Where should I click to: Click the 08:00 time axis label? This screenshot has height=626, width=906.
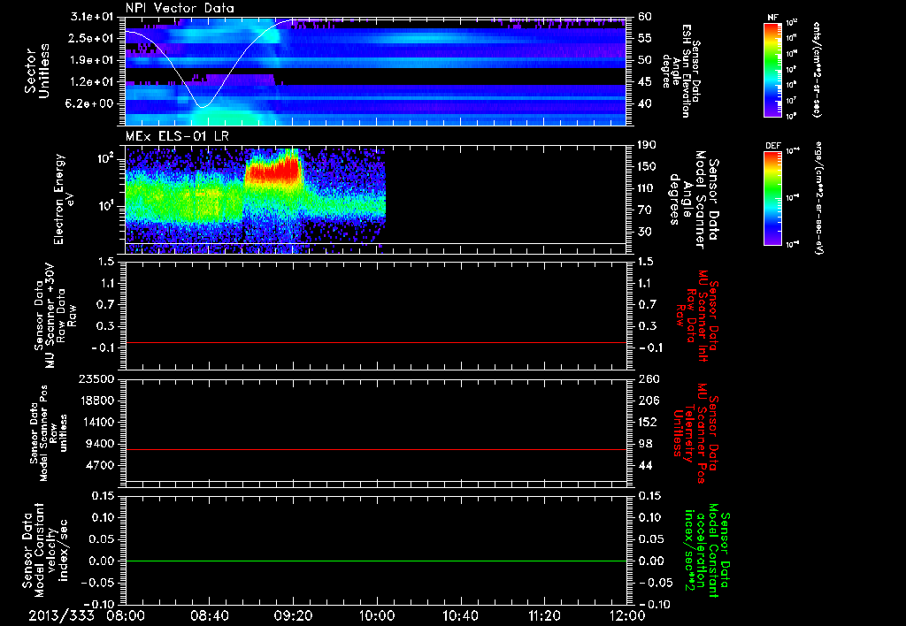[126, 615]
